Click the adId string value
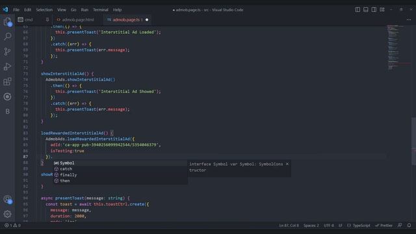This screenshot has height=234, width=416. 111,145
